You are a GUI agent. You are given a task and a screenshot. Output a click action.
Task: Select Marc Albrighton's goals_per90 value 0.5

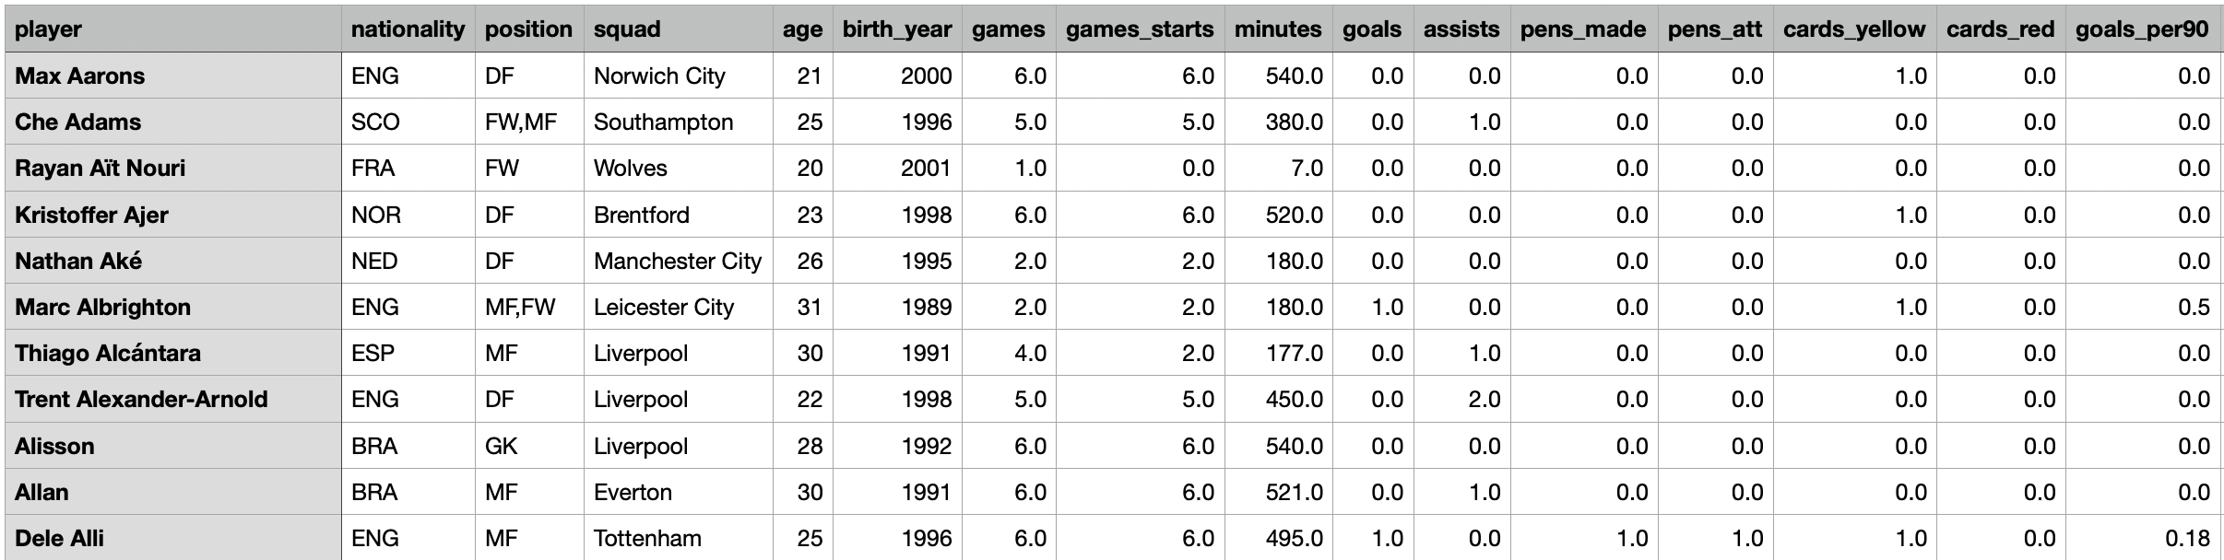[2143, 307]
